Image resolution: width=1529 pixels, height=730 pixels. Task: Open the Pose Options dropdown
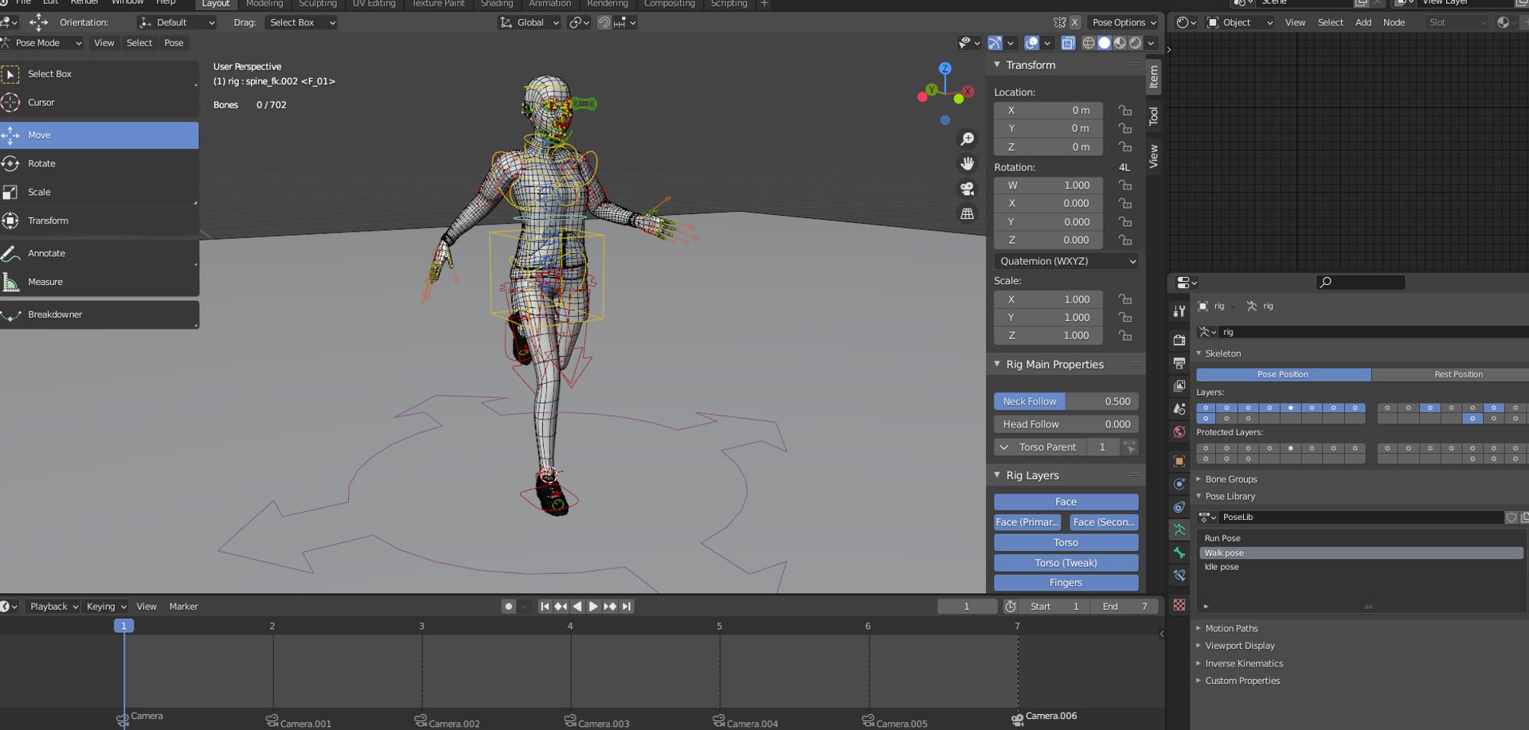click(x=1124, y=23)
